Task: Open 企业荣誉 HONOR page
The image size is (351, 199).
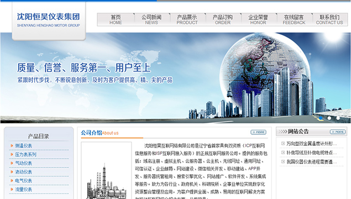Action: [258, 19]
